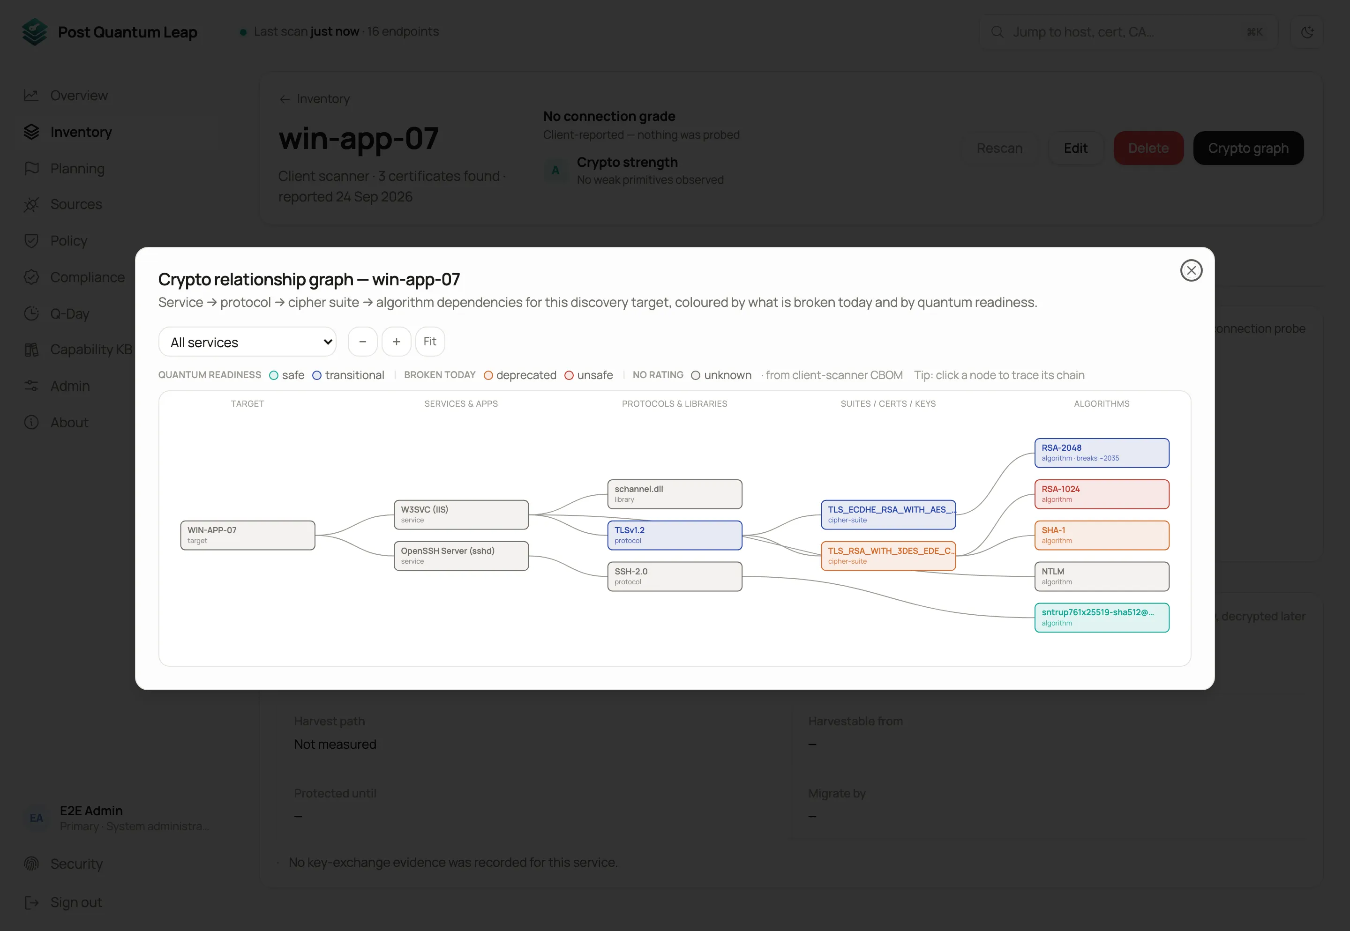Click the Policy shield icon

[x=31, y=240]
